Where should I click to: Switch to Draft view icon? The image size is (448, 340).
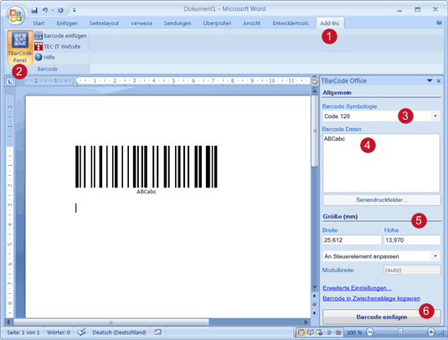tap(338, 332)
